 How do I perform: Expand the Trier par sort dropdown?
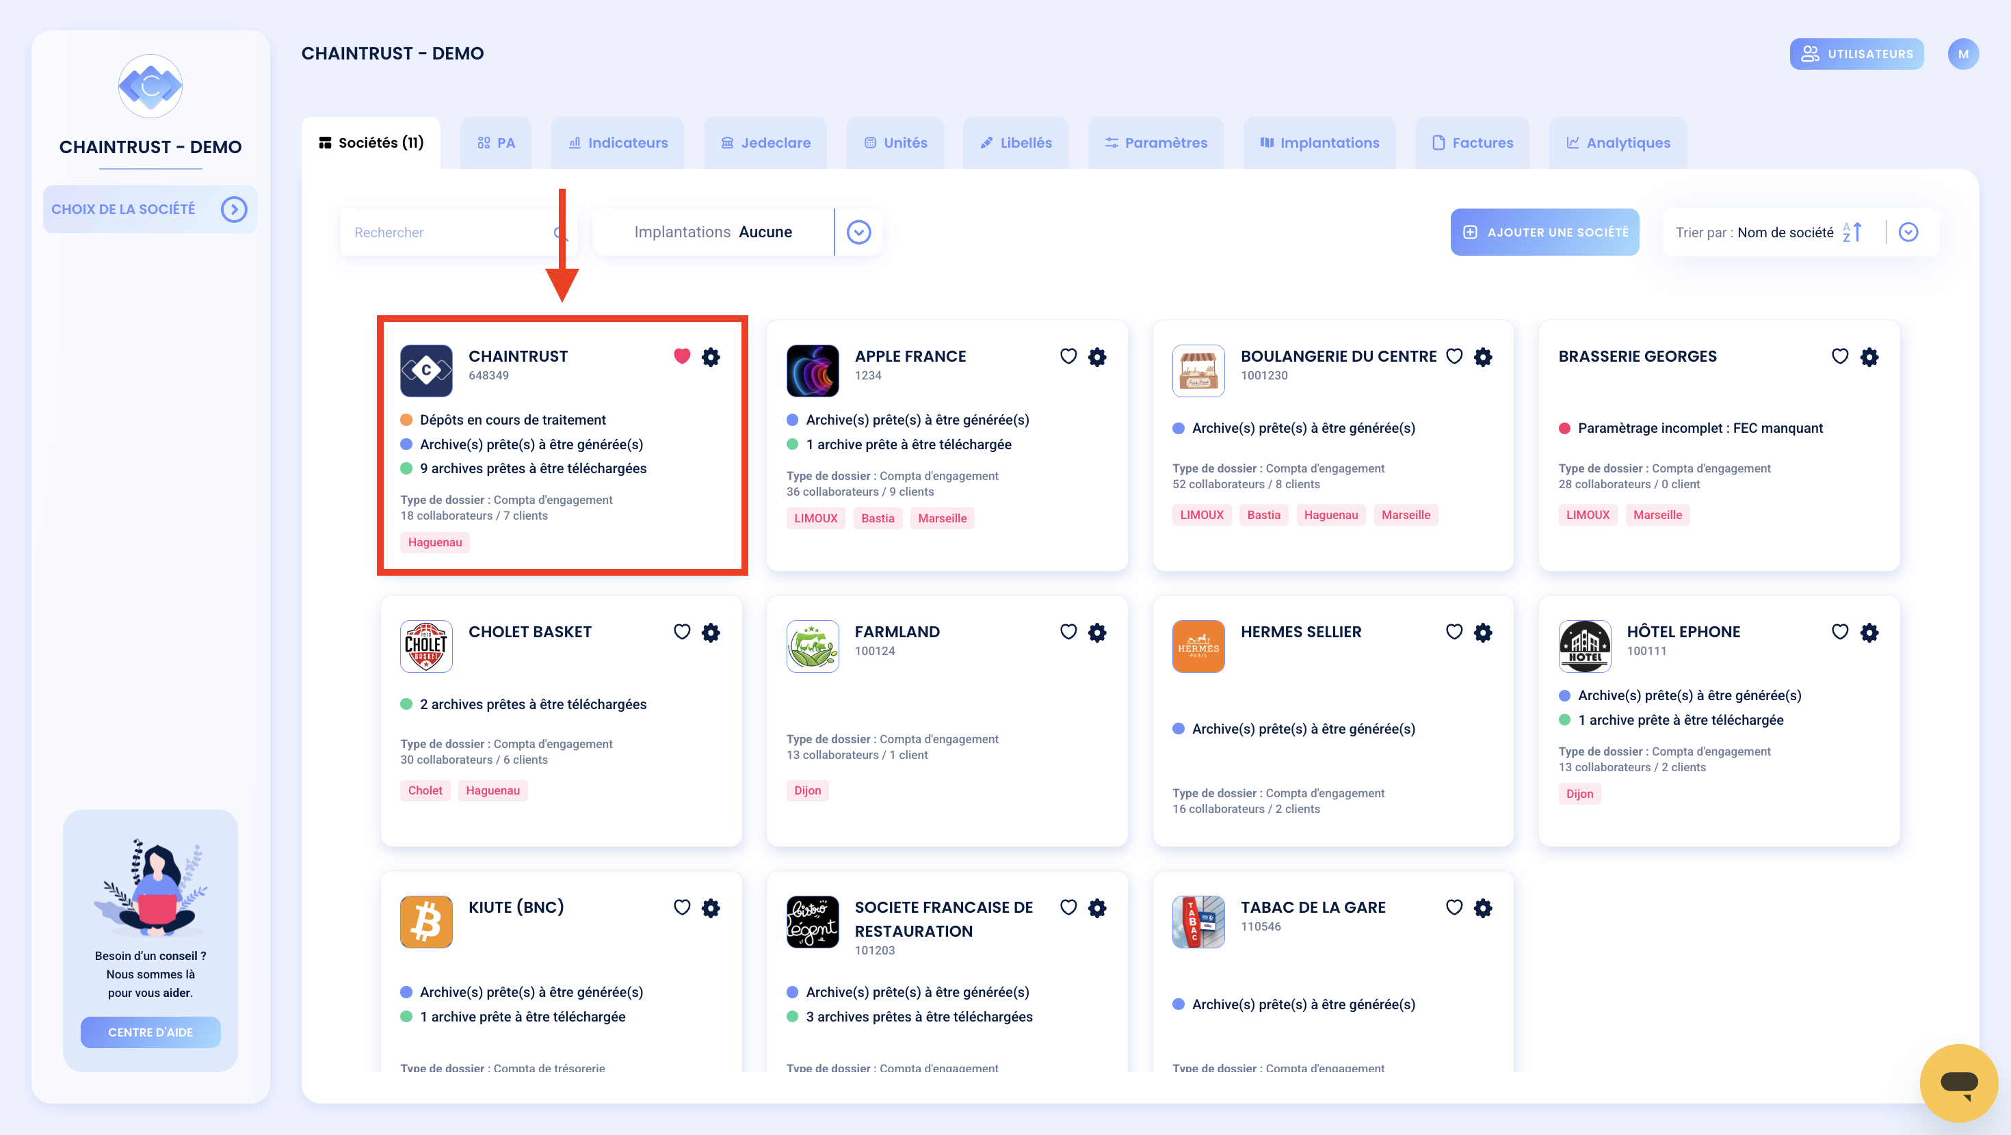click(x=1908, y=232)
